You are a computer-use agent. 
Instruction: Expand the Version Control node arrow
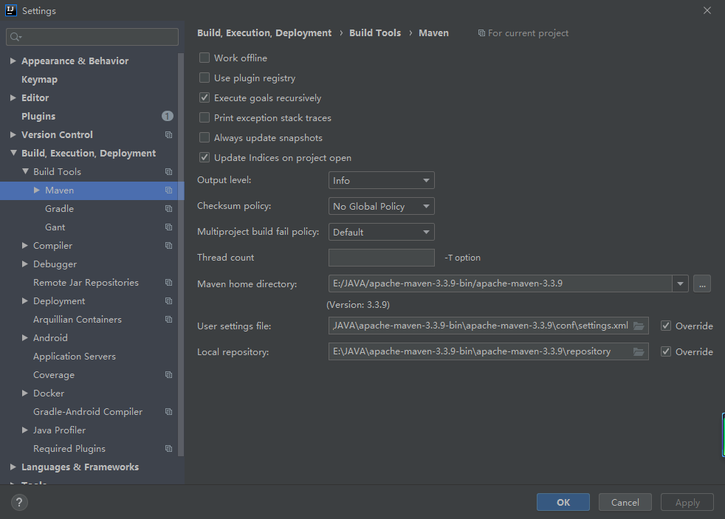[13, 134]
